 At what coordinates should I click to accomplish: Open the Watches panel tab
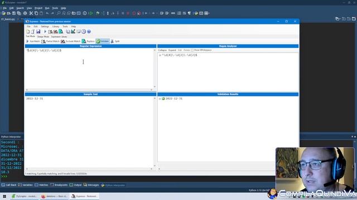click(x=41, y=185)
